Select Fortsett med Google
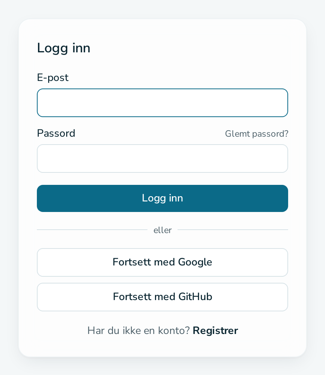 coord(162,262)
